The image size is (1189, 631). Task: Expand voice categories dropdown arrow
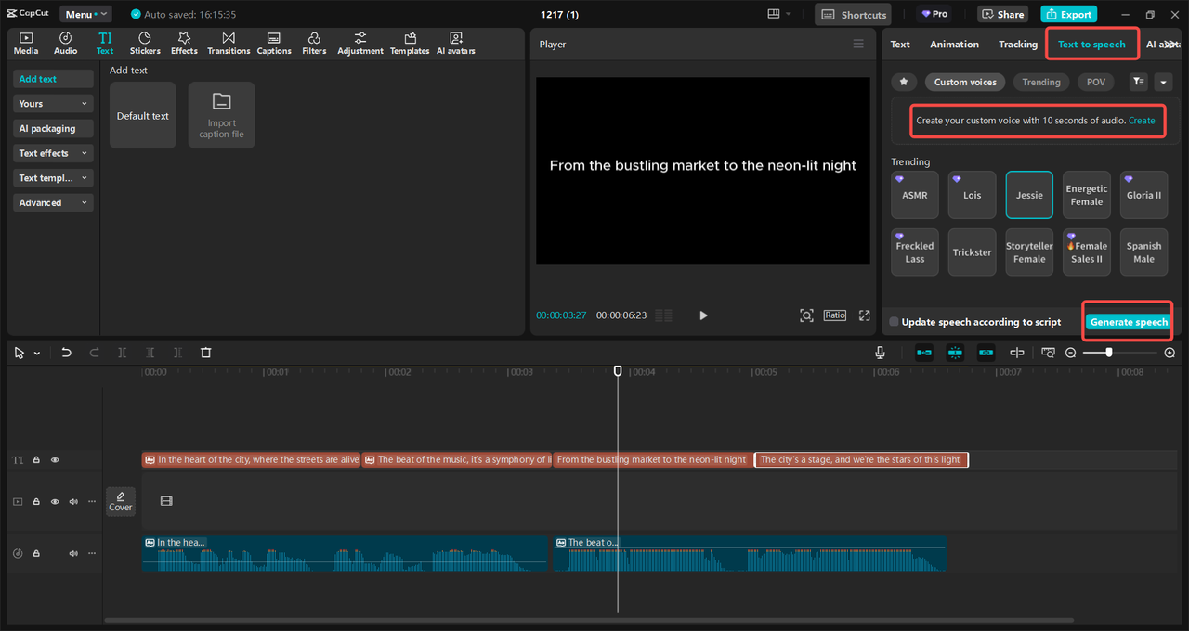point(1163,82)
